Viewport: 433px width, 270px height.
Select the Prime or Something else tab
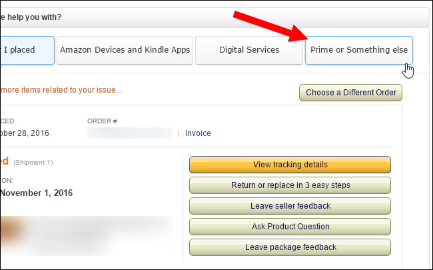click(x=358, y=50)
